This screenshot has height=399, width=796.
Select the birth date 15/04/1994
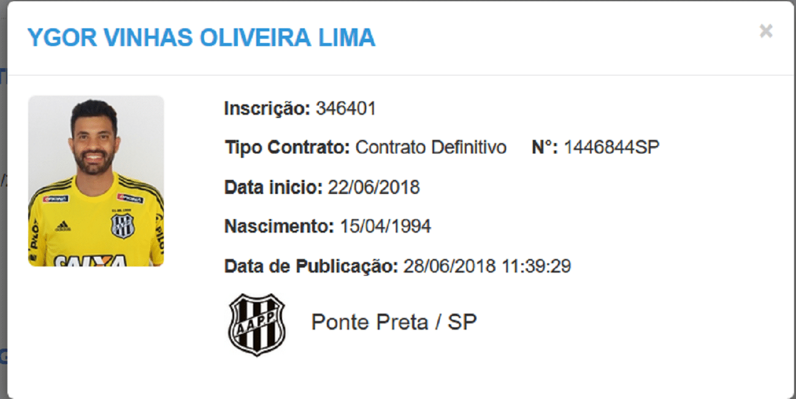[386, 226]
